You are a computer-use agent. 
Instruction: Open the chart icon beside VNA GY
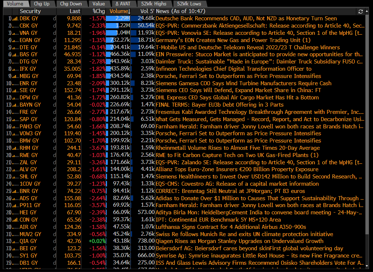click(x=15, y=33)
